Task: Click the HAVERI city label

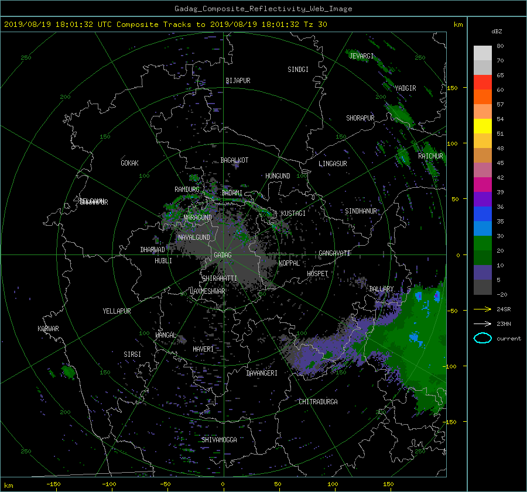Action: (203, 349)
